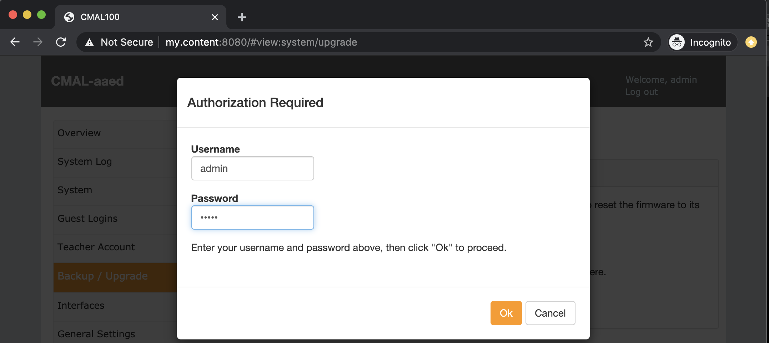Go to System Log in sidebar

coord(85,162)
